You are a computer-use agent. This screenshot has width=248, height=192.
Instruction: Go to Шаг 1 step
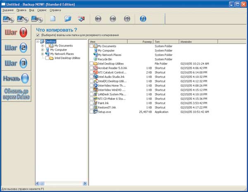[16, 32]
